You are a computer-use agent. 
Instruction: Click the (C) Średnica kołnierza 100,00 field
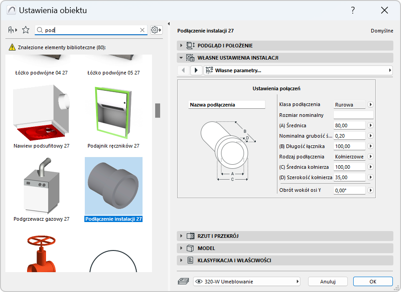349,167
